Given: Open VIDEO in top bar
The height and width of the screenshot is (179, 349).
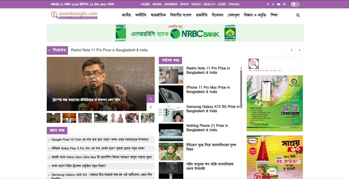Looking at the screenshot, I should (196, 4).
